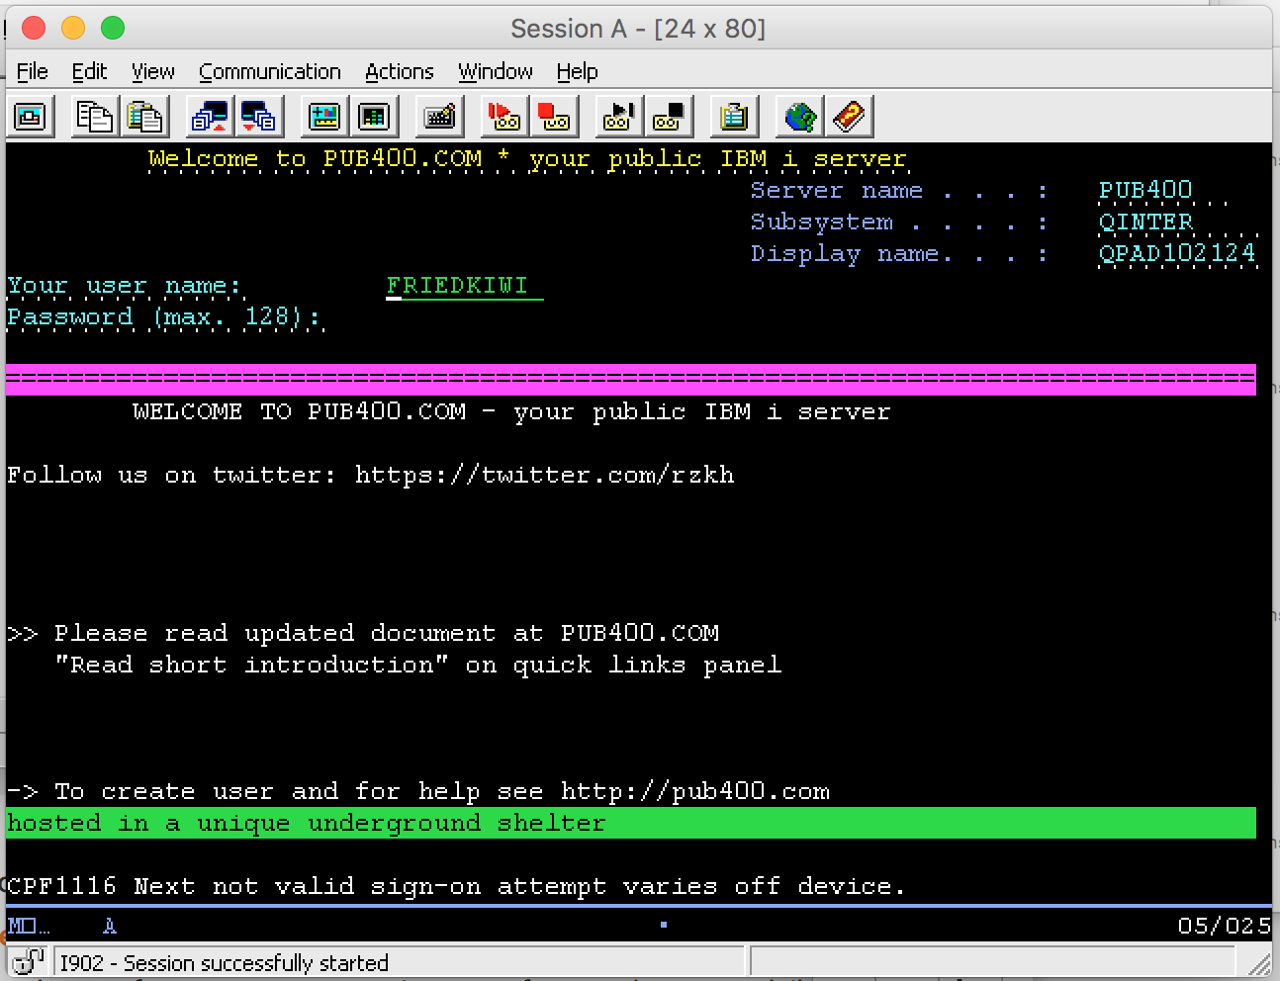
Task: Click the 'Read short introduction' text line
Action: pos(417,665)
